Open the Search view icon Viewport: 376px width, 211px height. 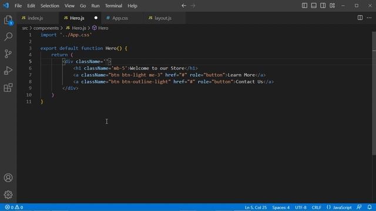tap(8, 36)
